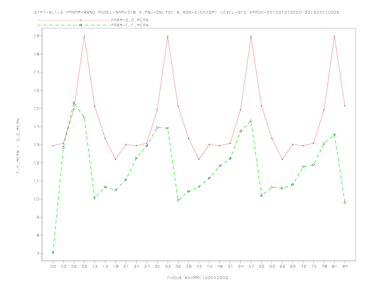The image size is (376, 290).
Task: Click x-axis tick label 48
Action: [x=220, y=266]
